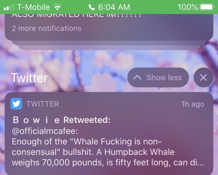Image resolution: width=218 pixels, height=175 pixels.
Task: Tap the TWITTER app name label
Action: [x=43, y=104]
